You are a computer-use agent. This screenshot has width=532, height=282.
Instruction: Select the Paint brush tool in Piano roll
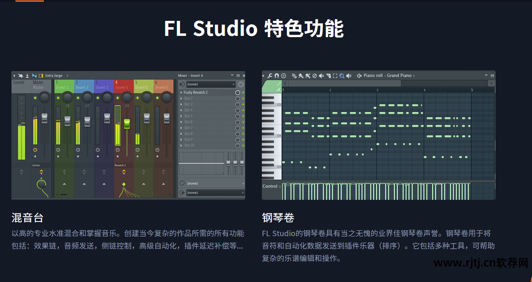[x=301, y=76]
